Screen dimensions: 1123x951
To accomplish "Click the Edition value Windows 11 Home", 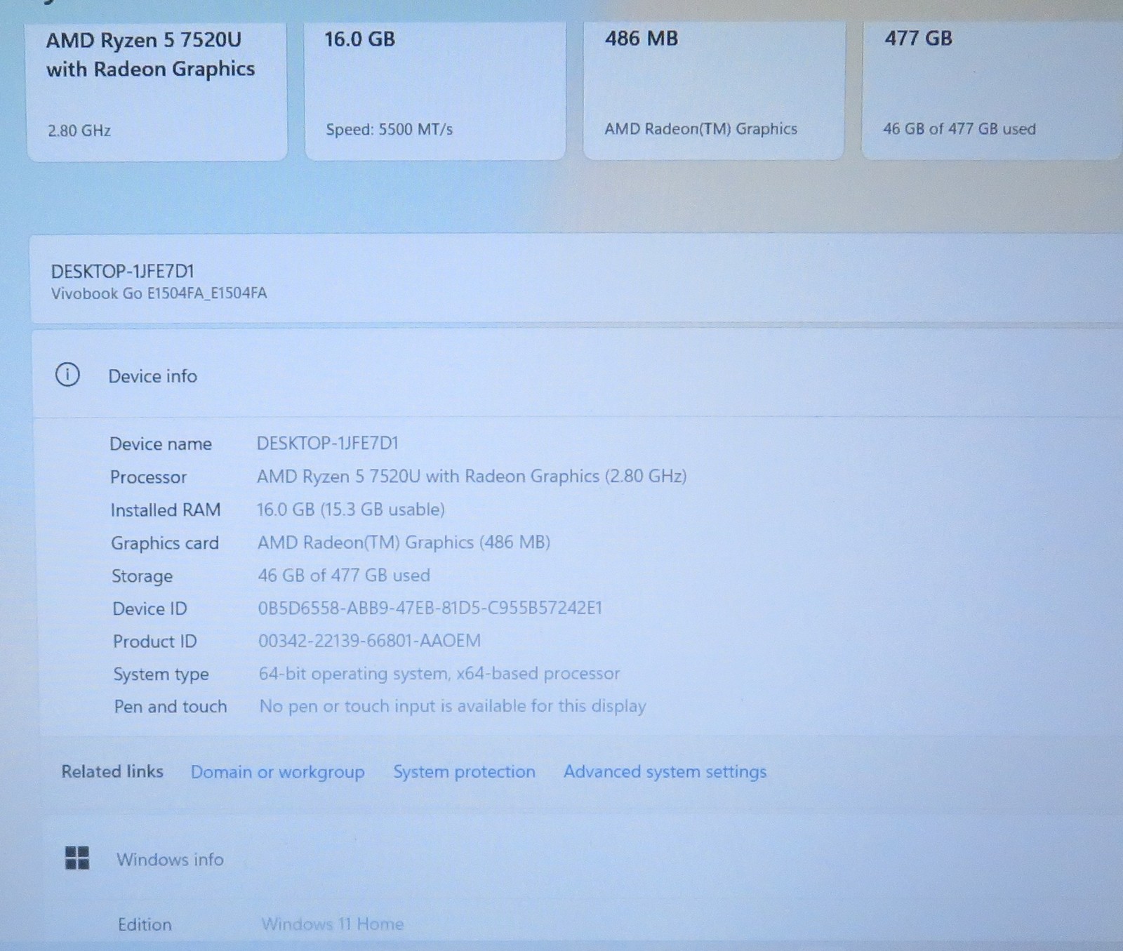I will pos(333,924).
